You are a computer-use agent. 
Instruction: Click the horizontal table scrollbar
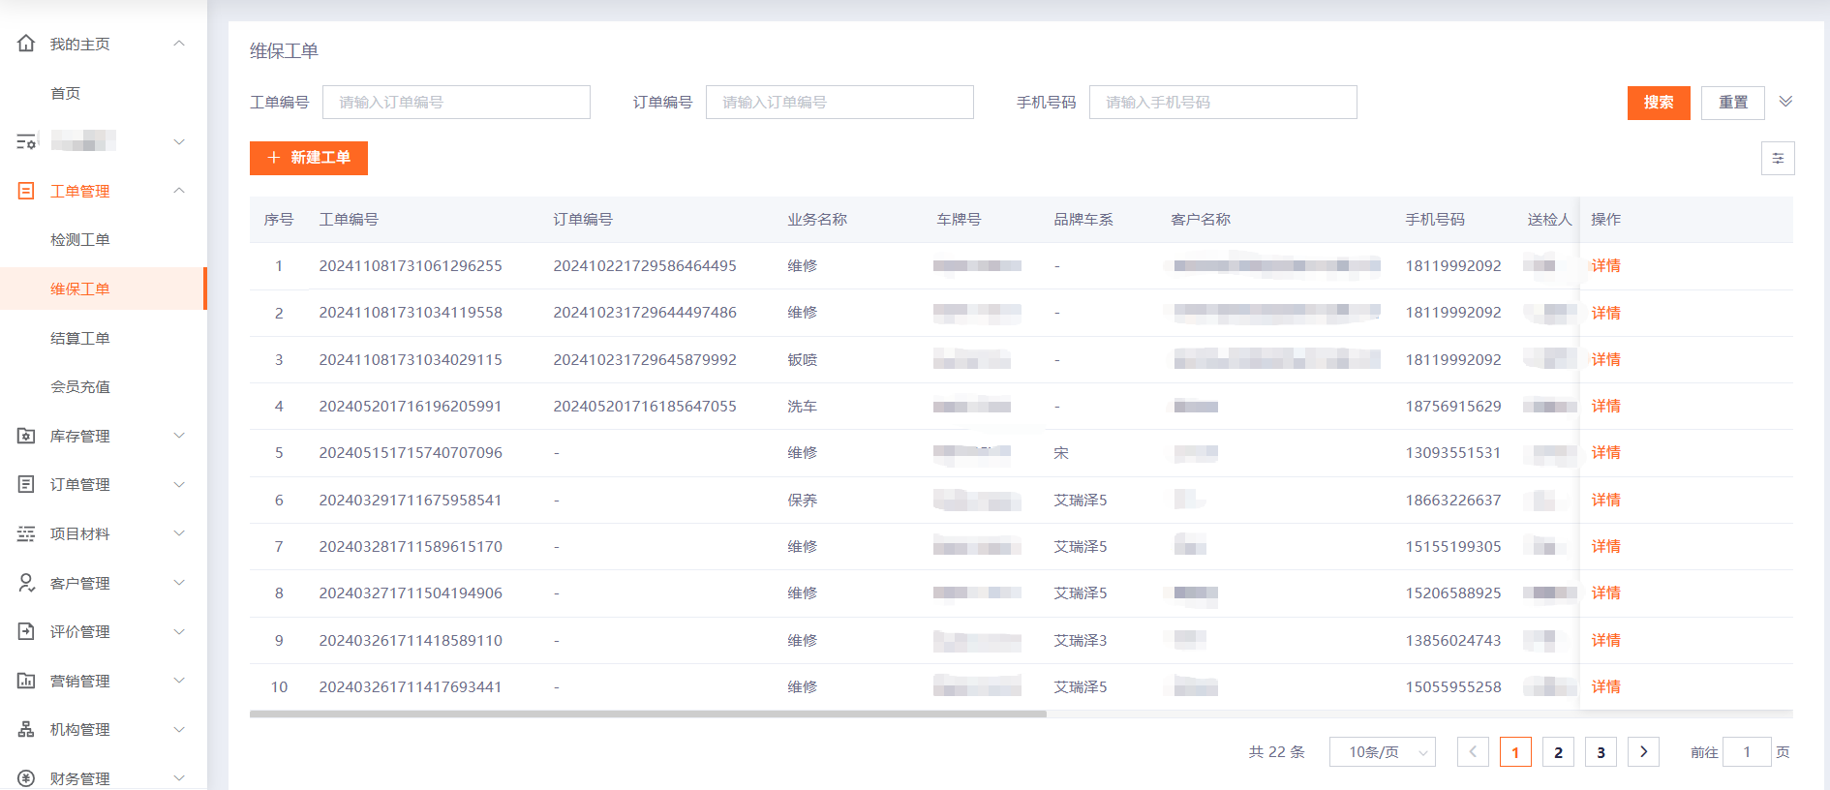(648, 714)
